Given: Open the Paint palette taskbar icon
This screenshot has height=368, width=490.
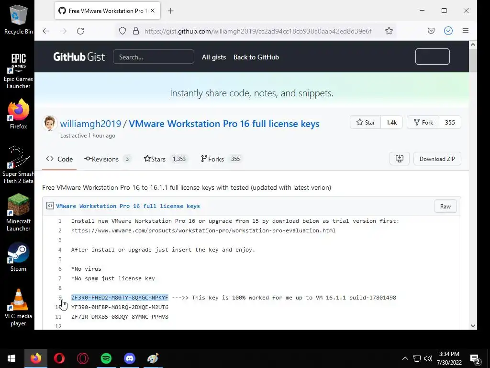Looking at the screenshot, I should (x=153, y=358).
